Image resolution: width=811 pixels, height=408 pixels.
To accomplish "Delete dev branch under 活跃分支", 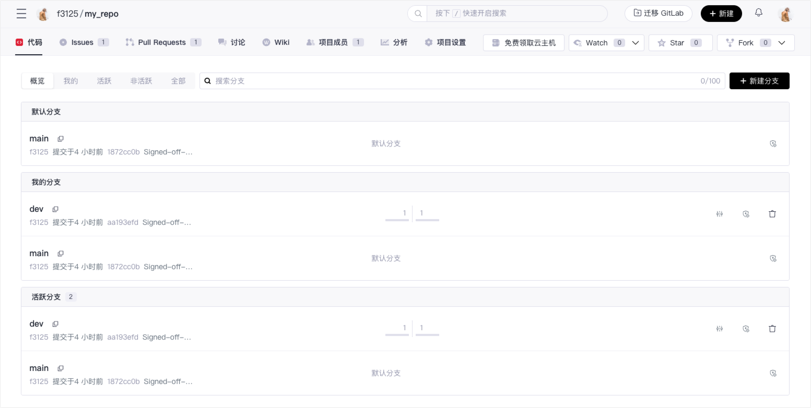I will (772, 329).
